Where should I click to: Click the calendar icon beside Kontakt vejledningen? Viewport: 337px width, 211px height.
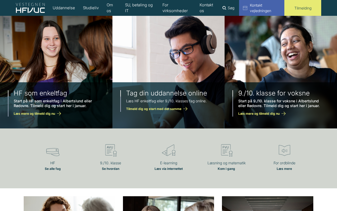245,8
